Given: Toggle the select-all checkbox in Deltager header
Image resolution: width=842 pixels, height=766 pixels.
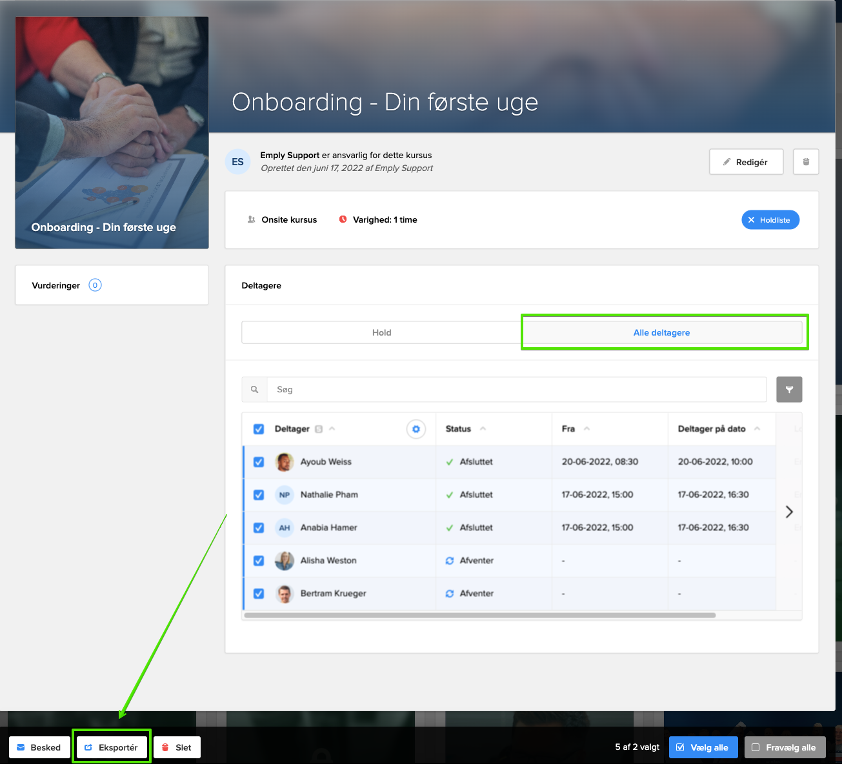Looking at the screenshot, I should click(x=259, y=429).
